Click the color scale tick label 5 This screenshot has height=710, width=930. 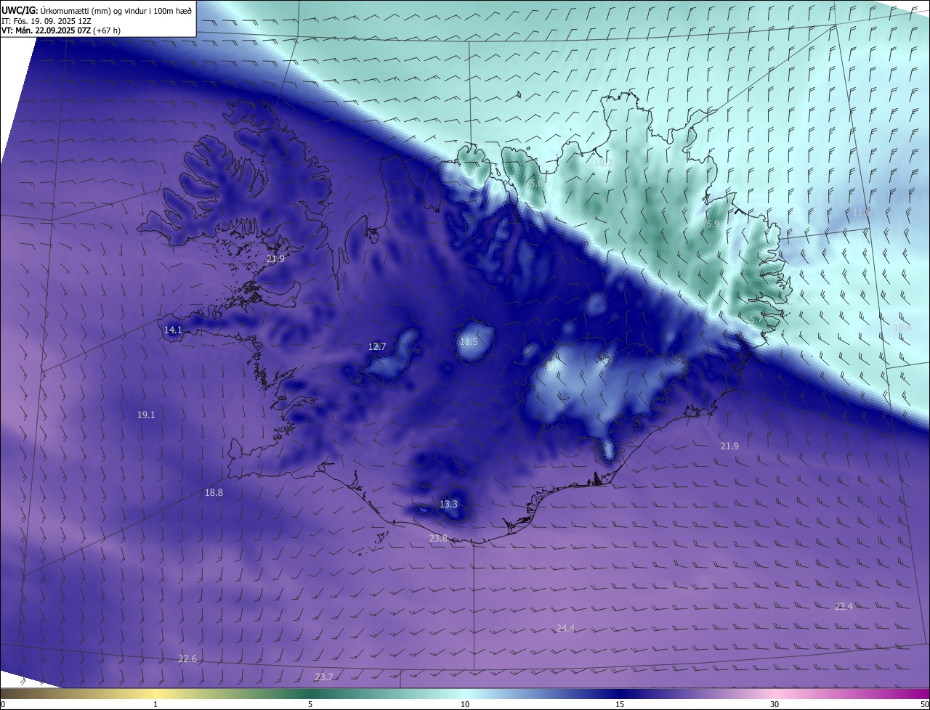[x=310, y=704]
